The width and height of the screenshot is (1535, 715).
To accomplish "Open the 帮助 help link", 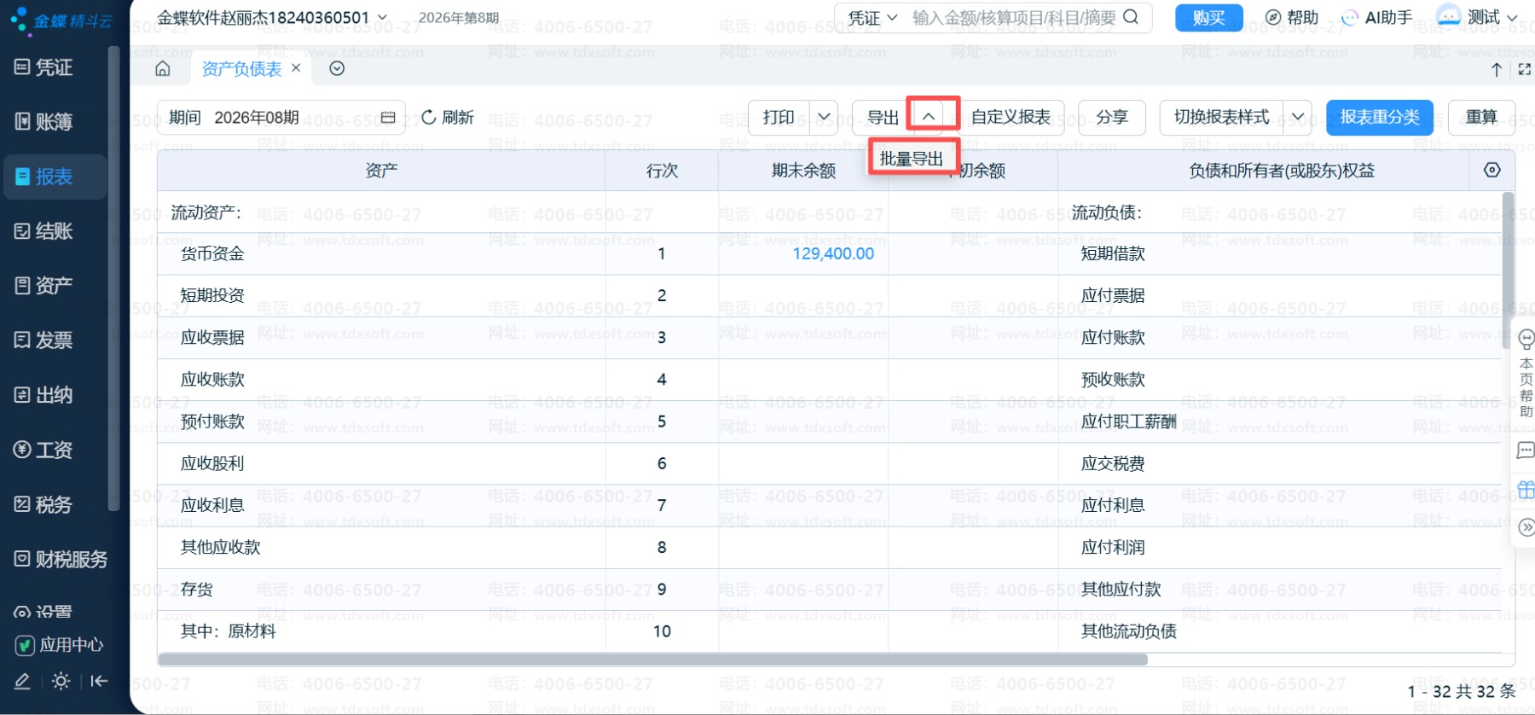I will [x=1292, y=17].
